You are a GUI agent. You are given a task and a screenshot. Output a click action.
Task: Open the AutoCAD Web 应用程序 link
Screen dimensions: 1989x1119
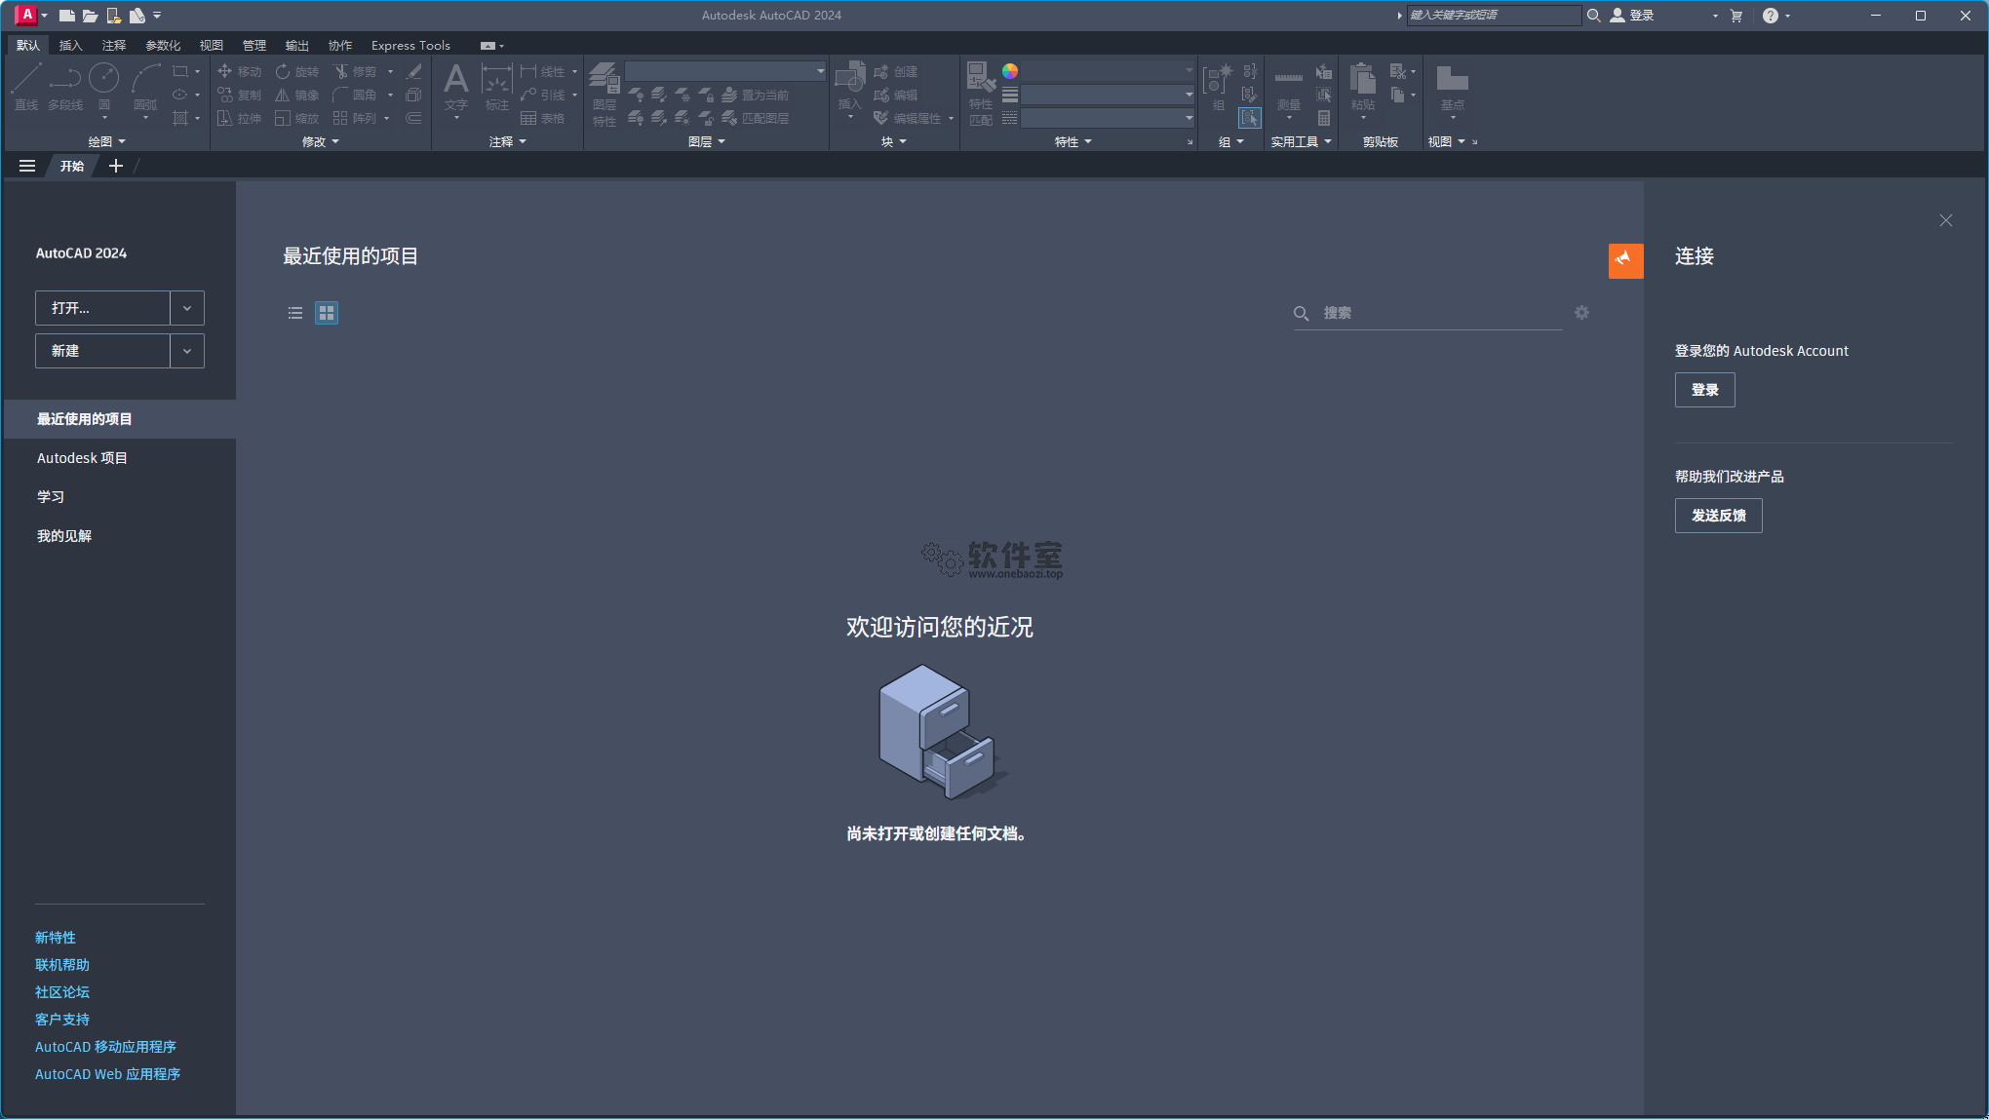(107, 1074)
